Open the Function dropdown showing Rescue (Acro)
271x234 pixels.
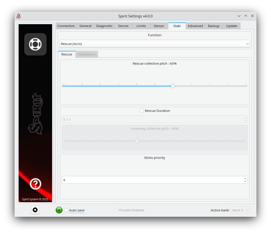[x=154, y=44]
